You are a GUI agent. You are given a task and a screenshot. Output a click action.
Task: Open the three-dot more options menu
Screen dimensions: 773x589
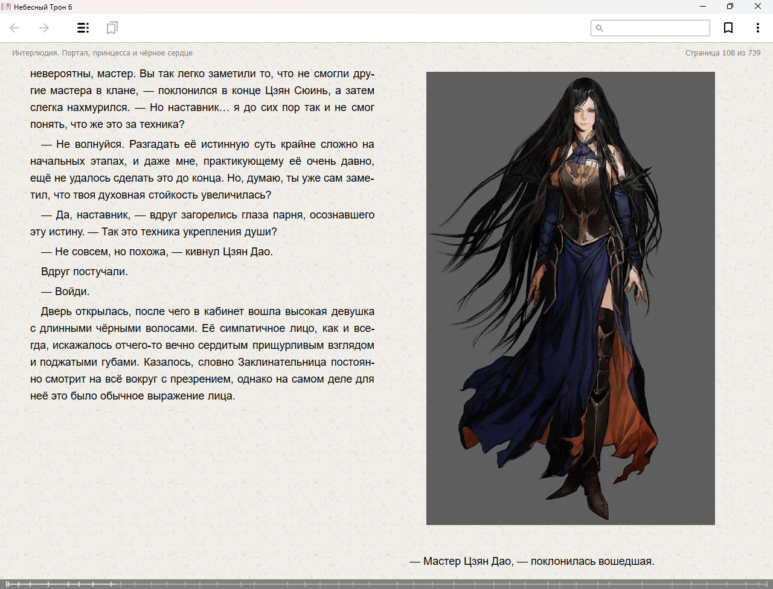coord(757,28)
